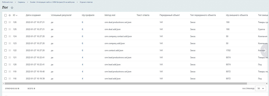Open row actions menu for ID 122
Screen dimensions: 269x96
pyautogui.click(x=10, y=50)
